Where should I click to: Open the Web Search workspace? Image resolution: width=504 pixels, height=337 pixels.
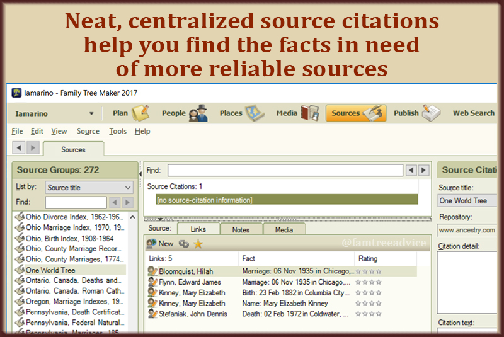(x=474, y=113)
